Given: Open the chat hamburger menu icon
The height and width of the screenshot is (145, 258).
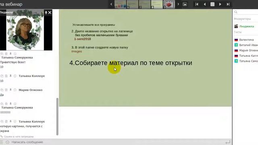Looking at the screenshot, I should coord(2,142).
